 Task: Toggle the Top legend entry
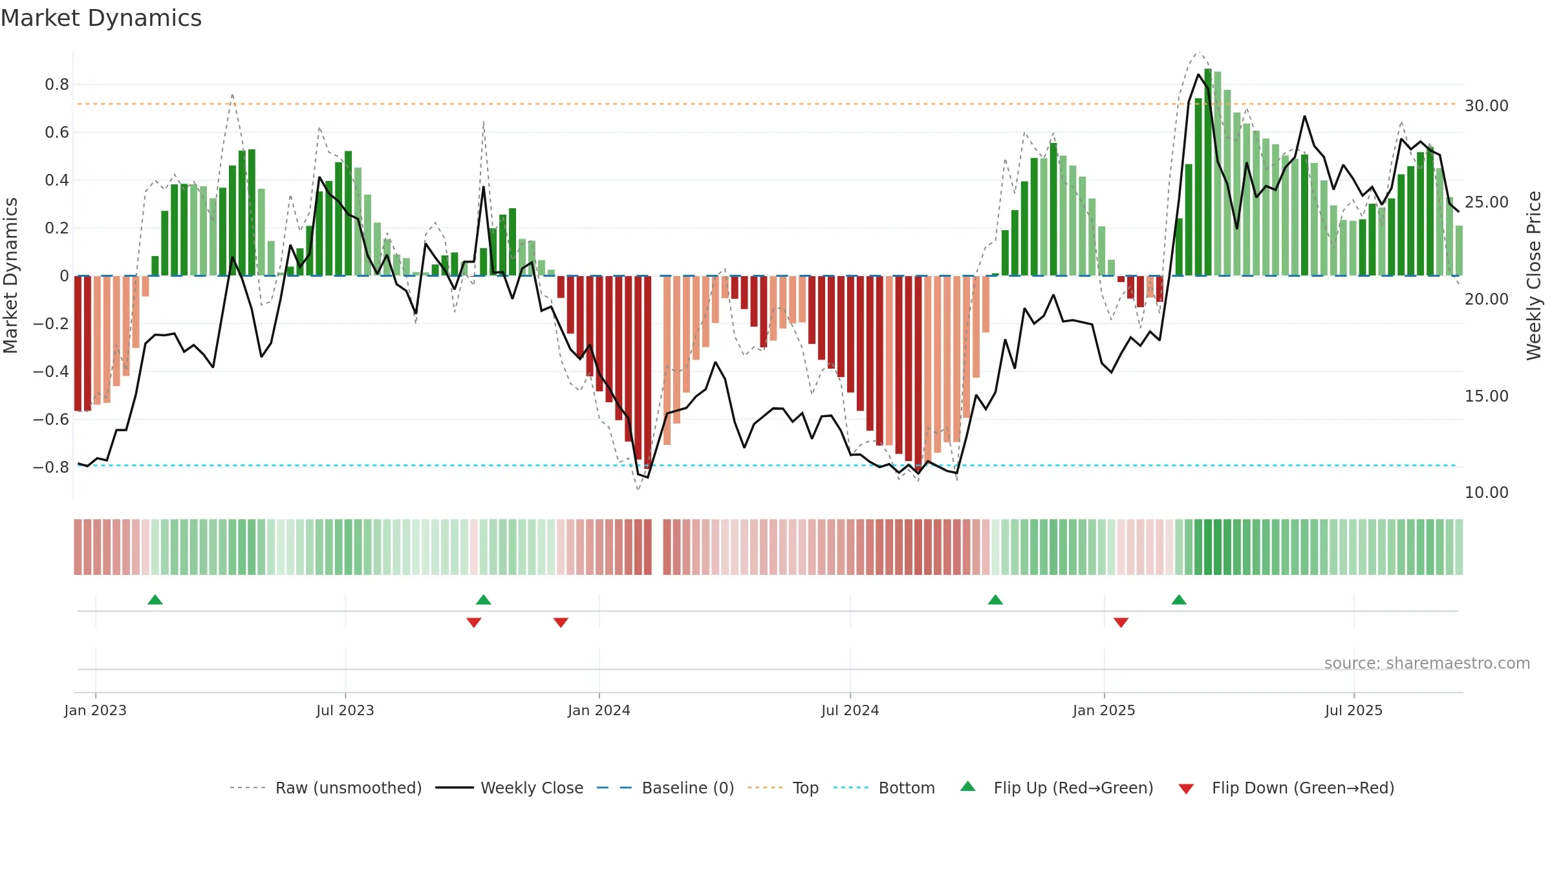(783, 788)
